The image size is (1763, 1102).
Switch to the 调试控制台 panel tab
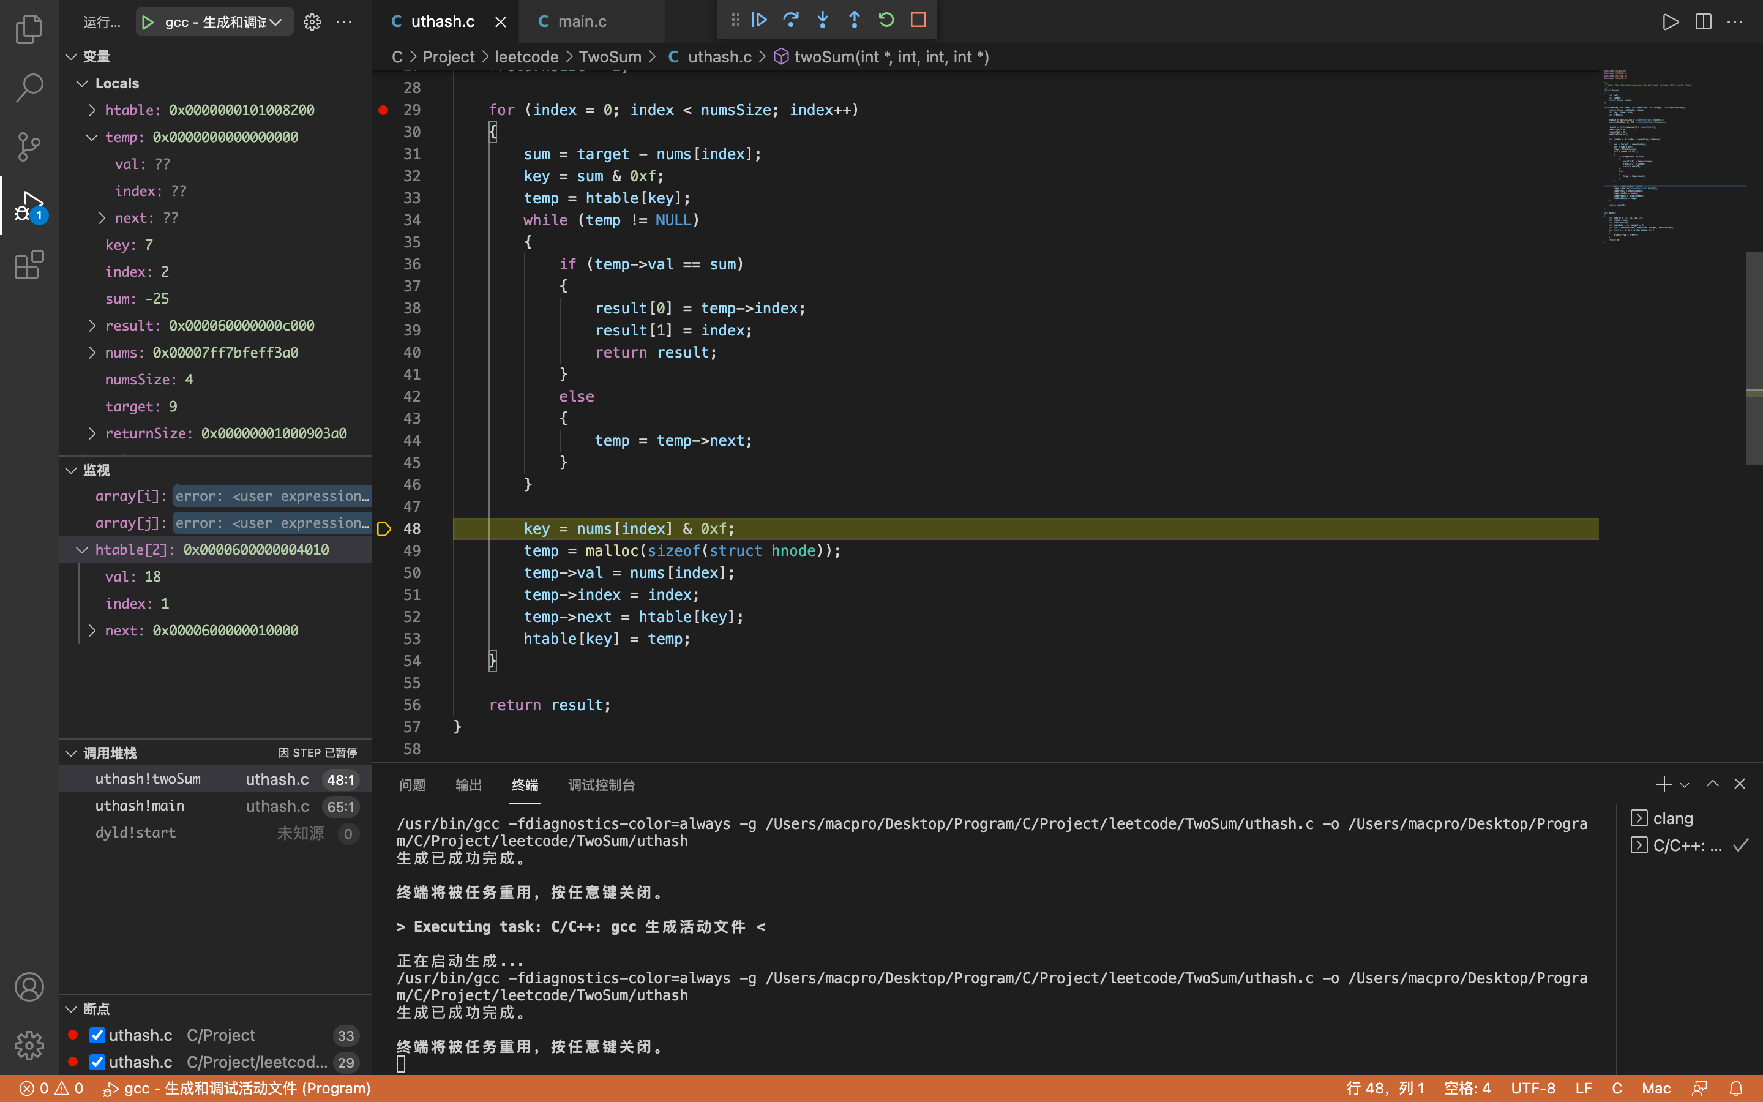pyautogui.click(x=601, y=785)
